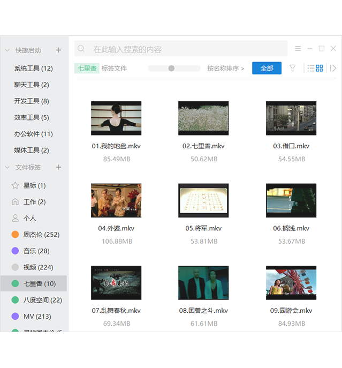Image resolution: width=342 pixels, height=368 pixels.
Task: Add a new 快捷启动 item with plus
Action: coord(58,50)
